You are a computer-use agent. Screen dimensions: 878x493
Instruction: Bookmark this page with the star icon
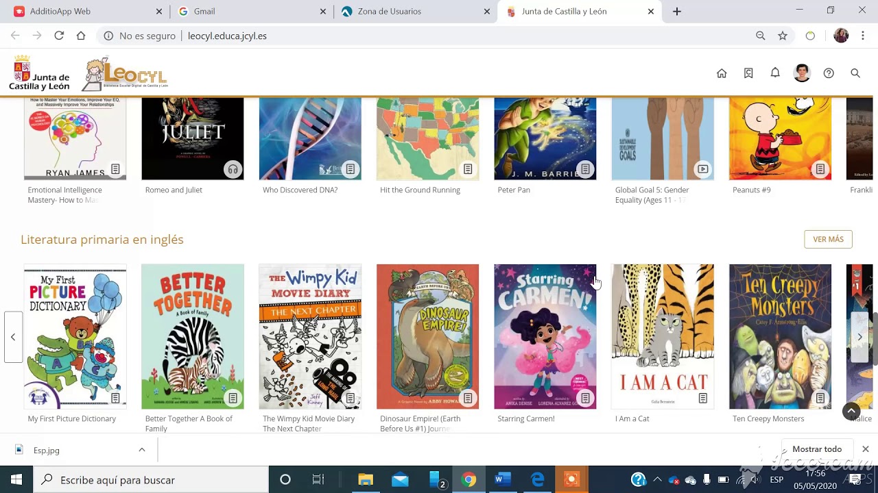pyautogui.click(x=783, y=36)
